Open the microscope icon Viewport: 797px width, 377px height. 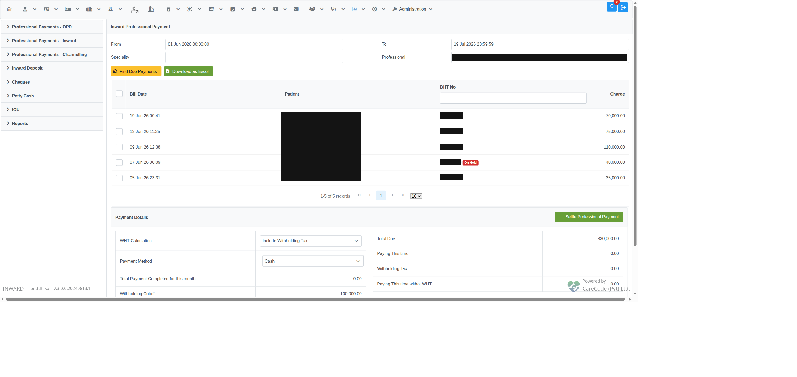[151, 9]
